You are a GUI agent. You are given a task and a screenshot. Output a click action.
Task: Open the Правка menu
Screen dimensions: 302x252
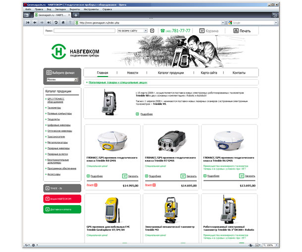coord(39,9)
